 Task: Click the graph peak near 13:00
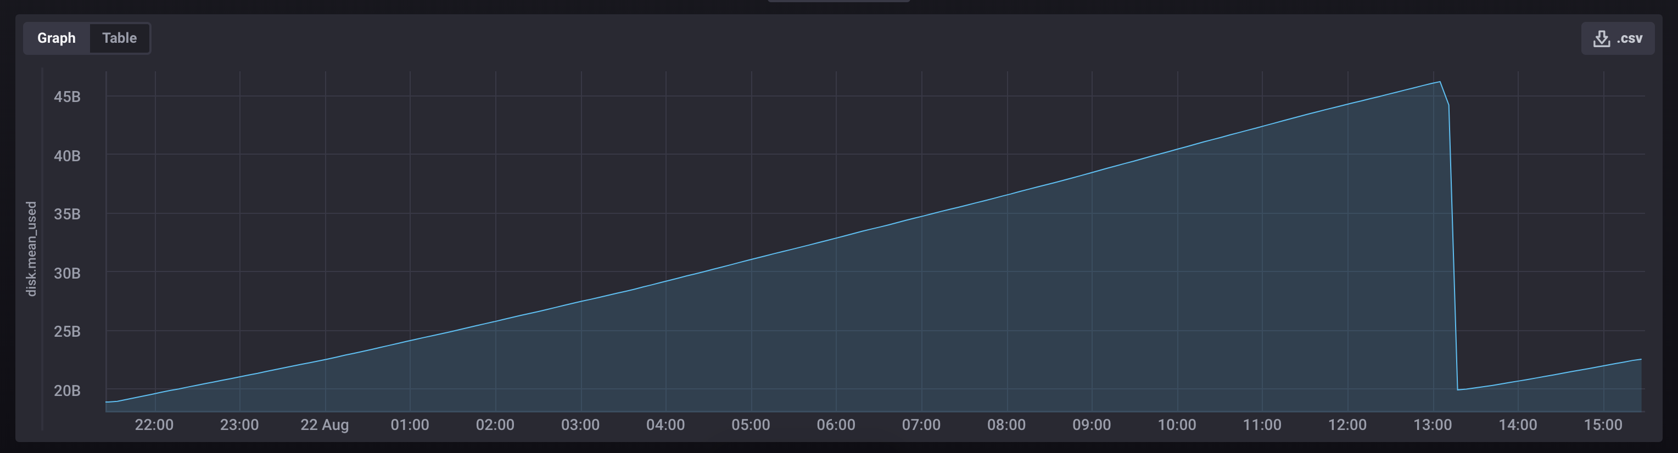point(1440,82)
